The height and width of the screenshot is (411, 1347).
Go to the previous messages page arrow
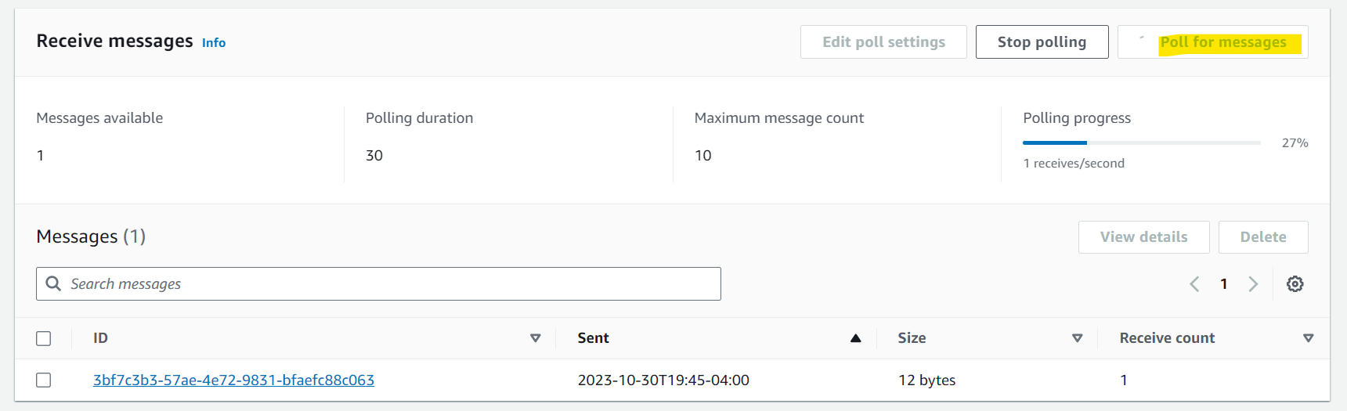[1194, 284]
